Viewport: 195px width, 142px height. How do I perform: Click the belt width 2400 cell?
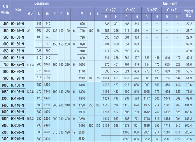pos(6,139)
